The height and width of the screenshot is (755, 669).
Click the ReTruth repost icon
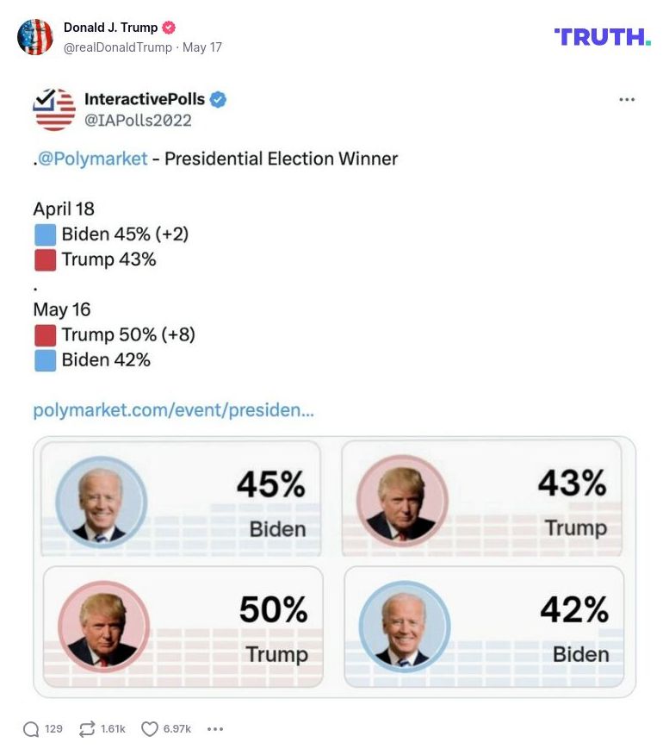[x=87, y=728]
